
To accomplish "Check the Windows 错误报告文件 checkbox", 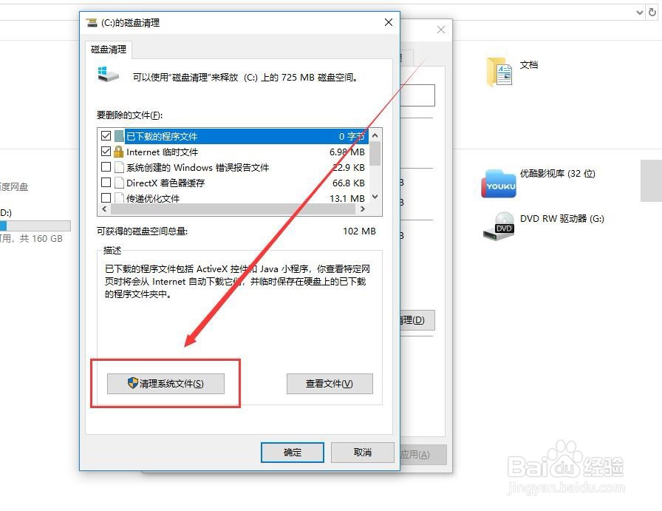I will click(106, 167).
